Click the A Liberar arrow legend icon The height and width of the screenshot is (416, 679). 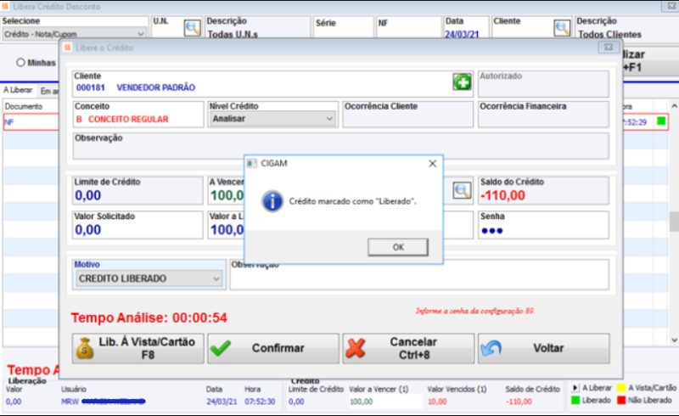point(575,388)
